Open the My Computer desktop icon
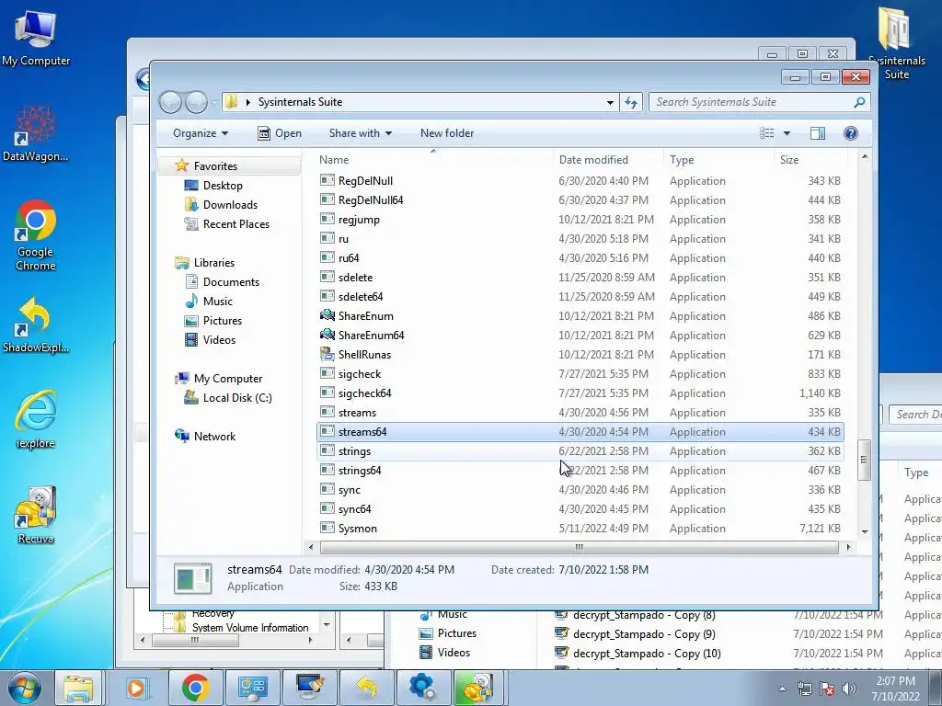This screenshot has height=706, width=942. point(36,39)
